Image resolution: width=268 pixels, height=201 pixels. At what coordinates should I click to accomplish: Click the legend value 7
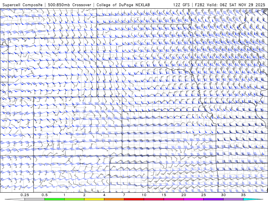(124, 195)
